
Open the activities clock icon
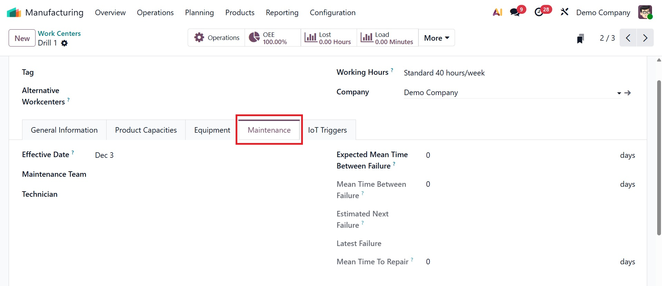539,12
